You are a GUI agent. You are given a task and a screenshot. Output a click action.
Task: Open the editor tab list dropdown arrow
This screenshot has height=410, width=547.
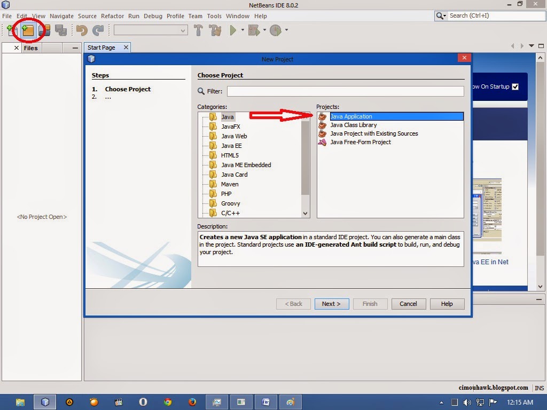[532, 46]
